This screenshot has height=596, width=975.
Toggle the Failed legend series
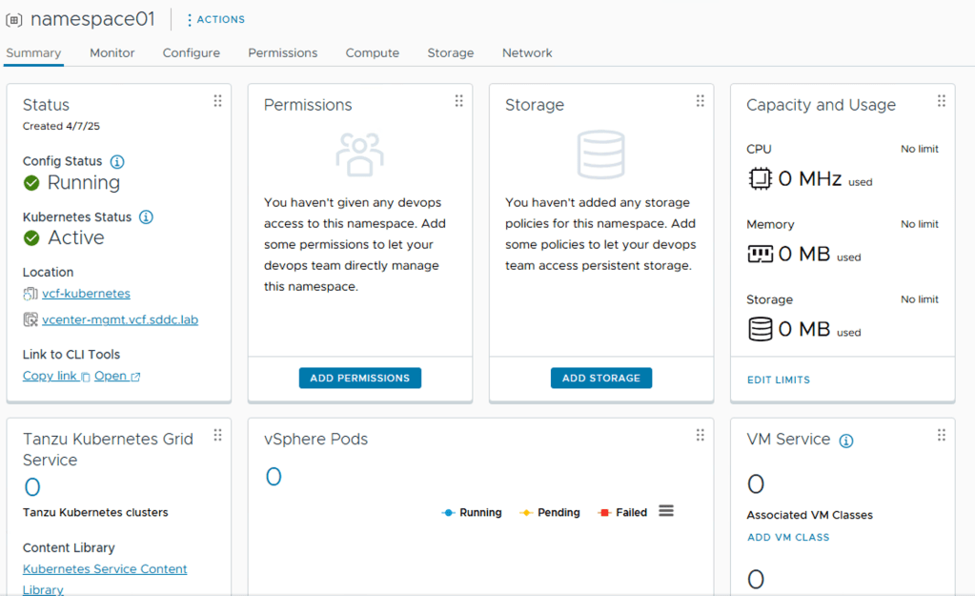pyautogui.click(x=622, y=513)
